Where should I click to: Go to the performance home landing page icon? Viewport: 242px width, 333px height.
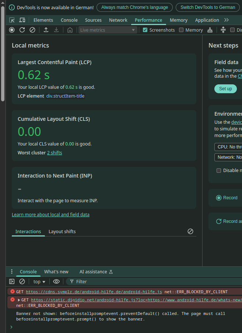tap(70, 30)
